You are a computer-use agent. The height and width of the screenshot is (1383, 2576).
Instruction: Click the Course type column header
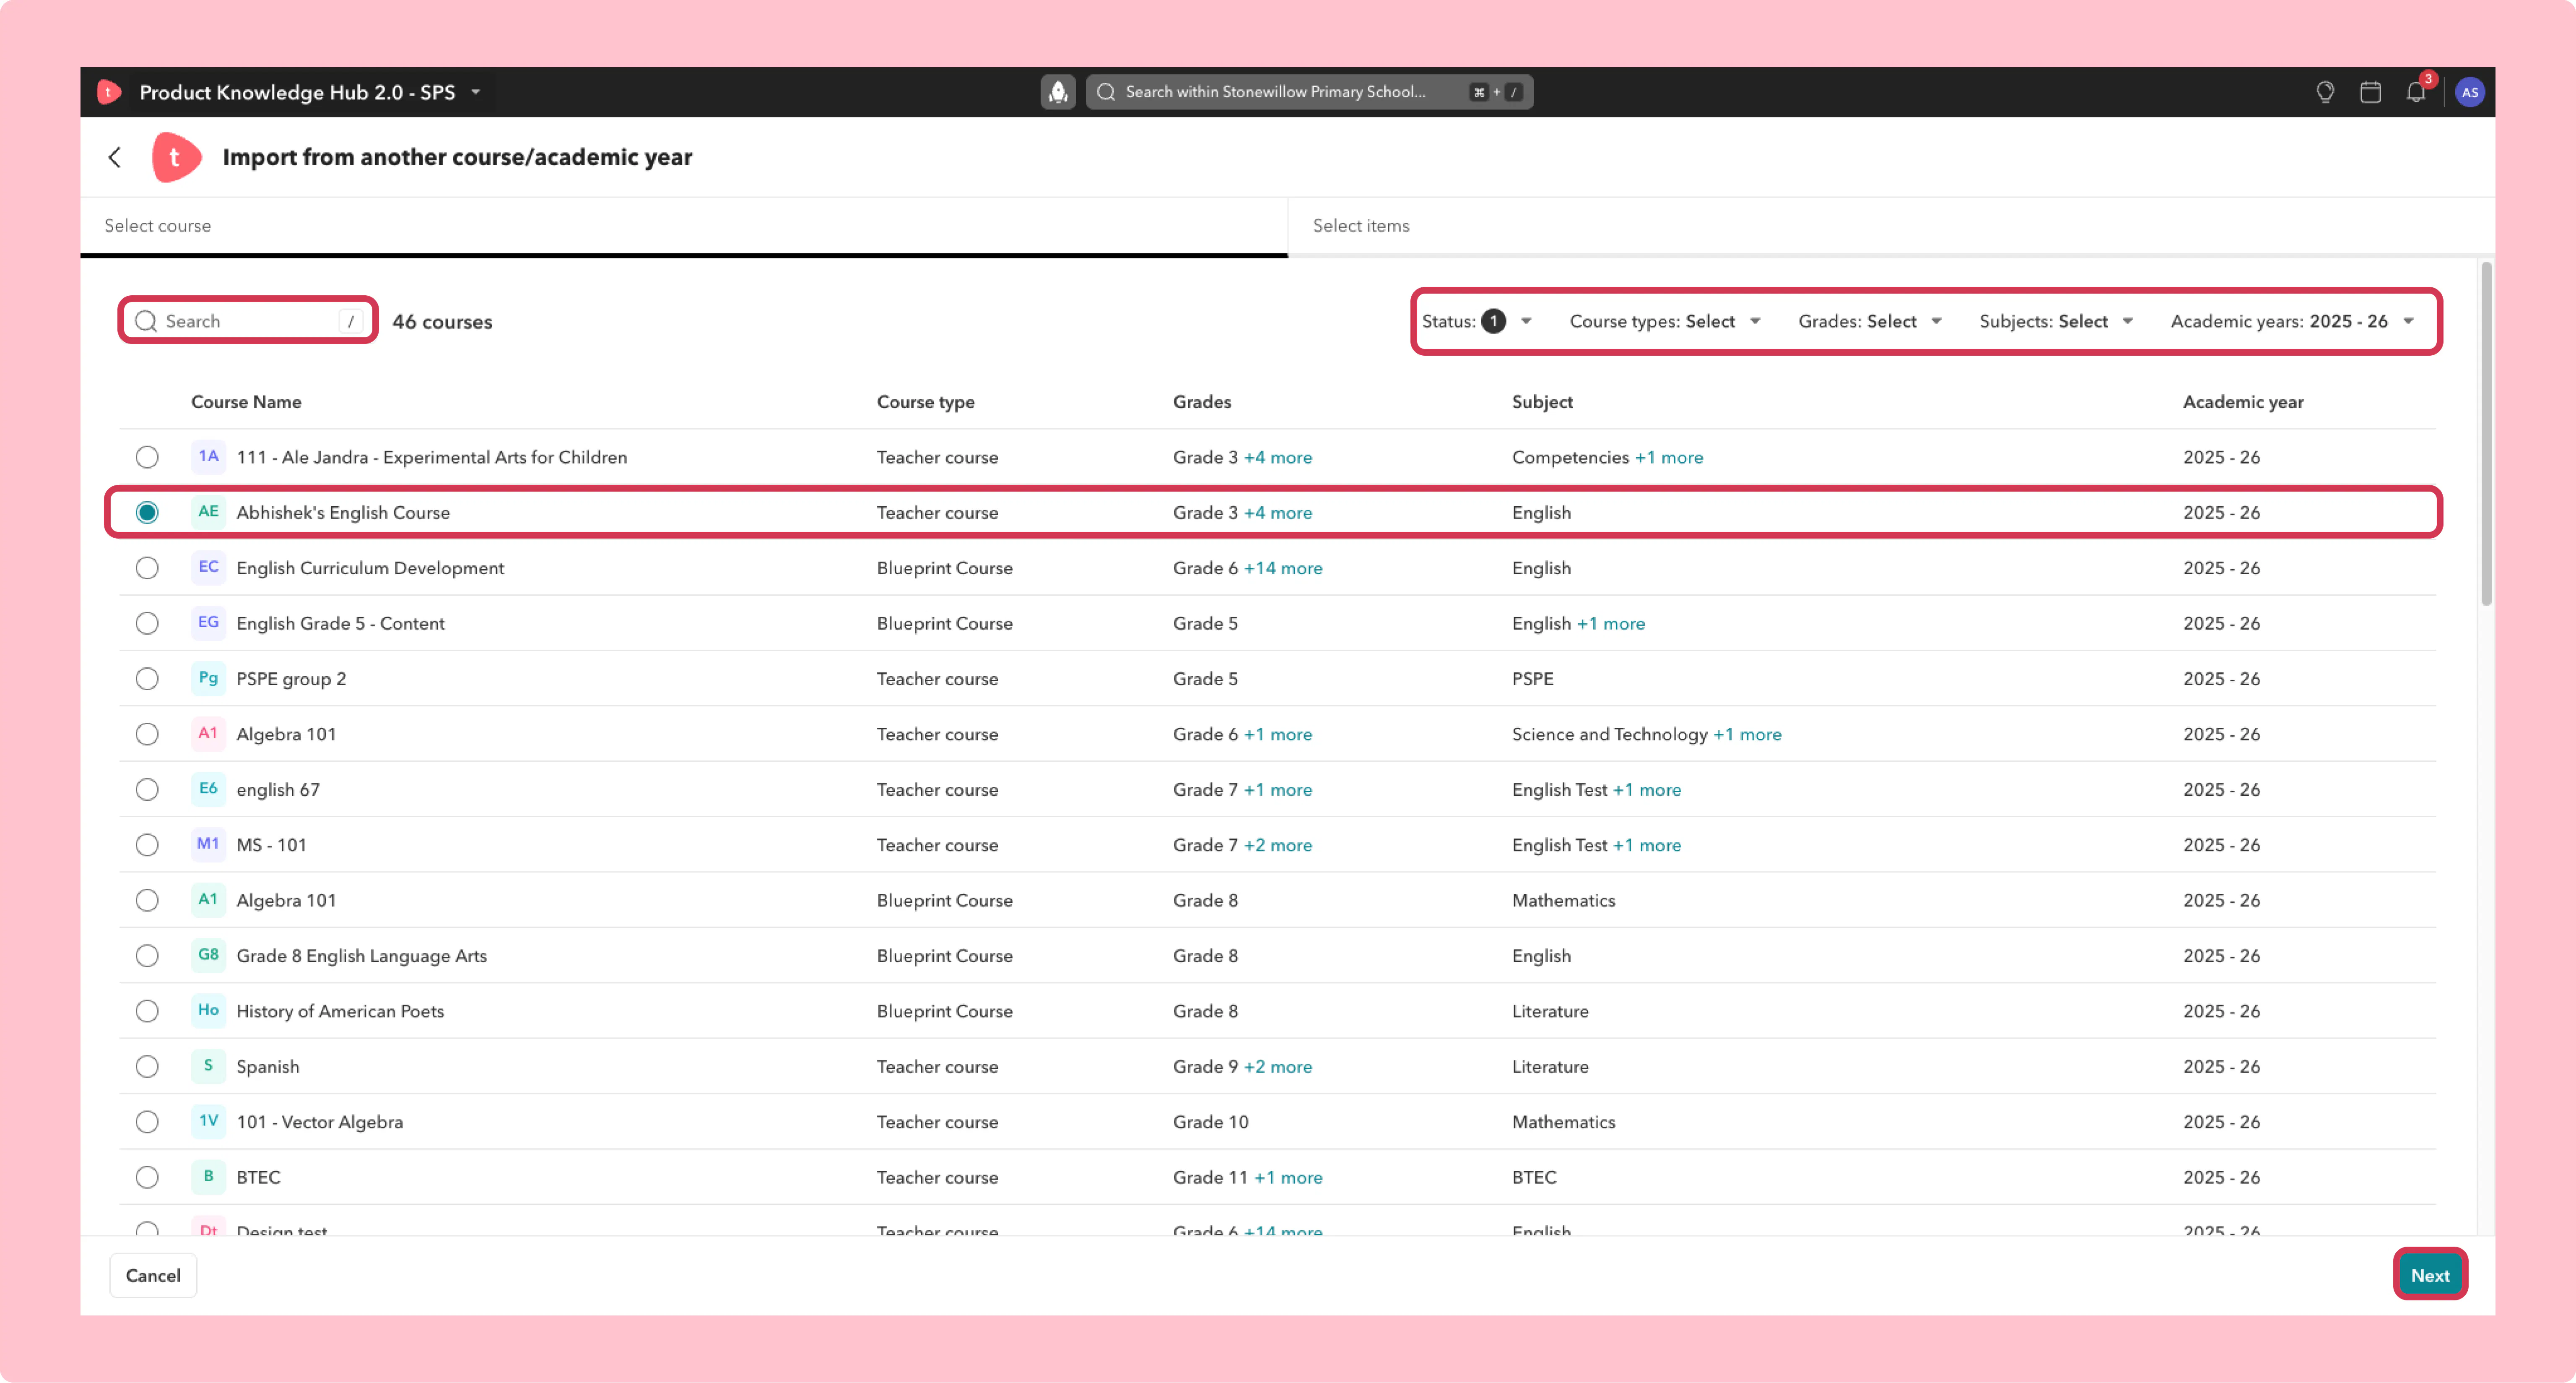[926, 402]
